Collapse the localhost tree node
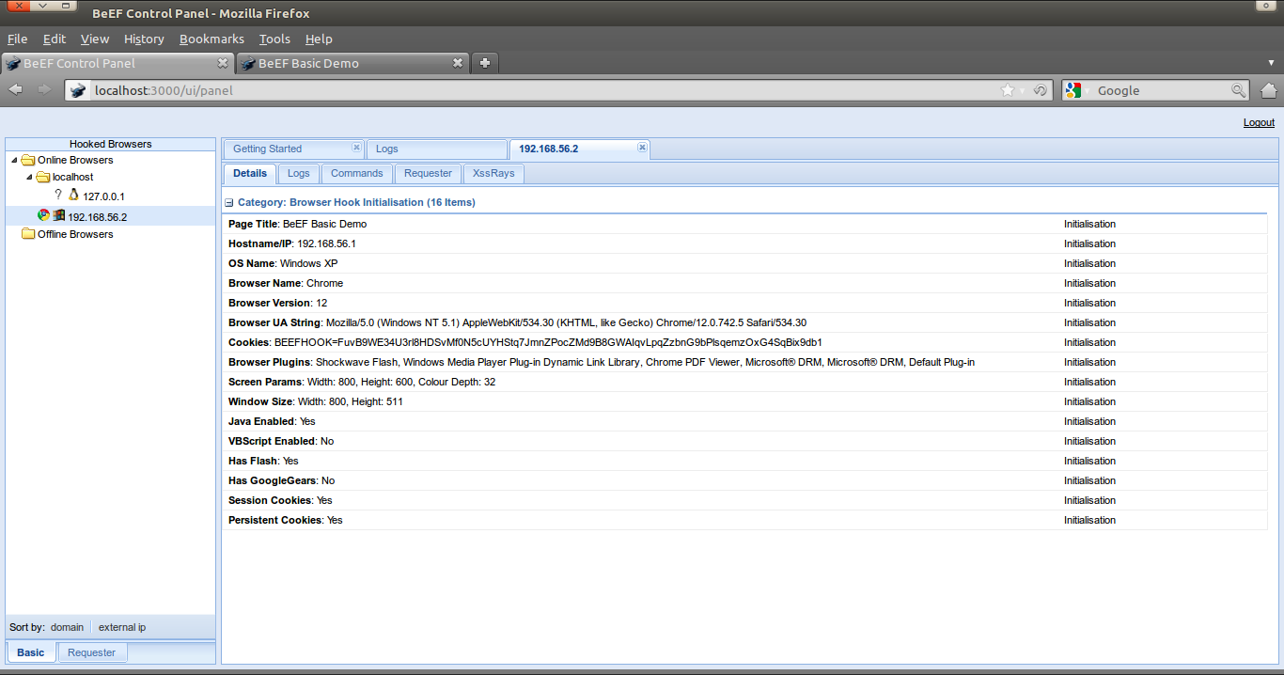This screenshot has height=675, width=1284. 29,177
